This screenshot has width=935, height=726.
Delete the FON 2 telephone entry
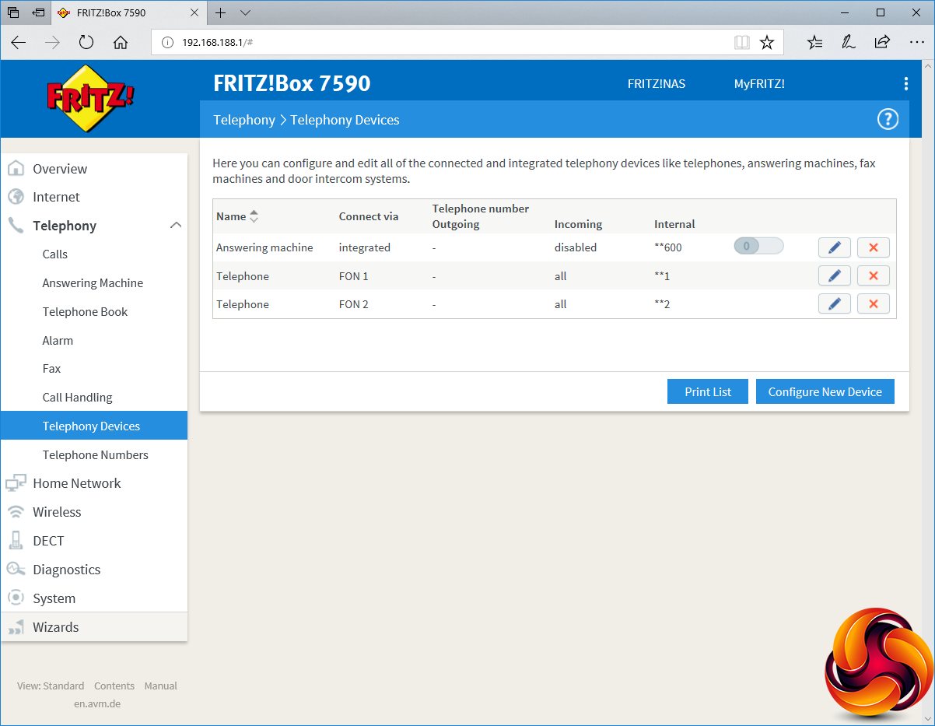(x=873, y=304)
